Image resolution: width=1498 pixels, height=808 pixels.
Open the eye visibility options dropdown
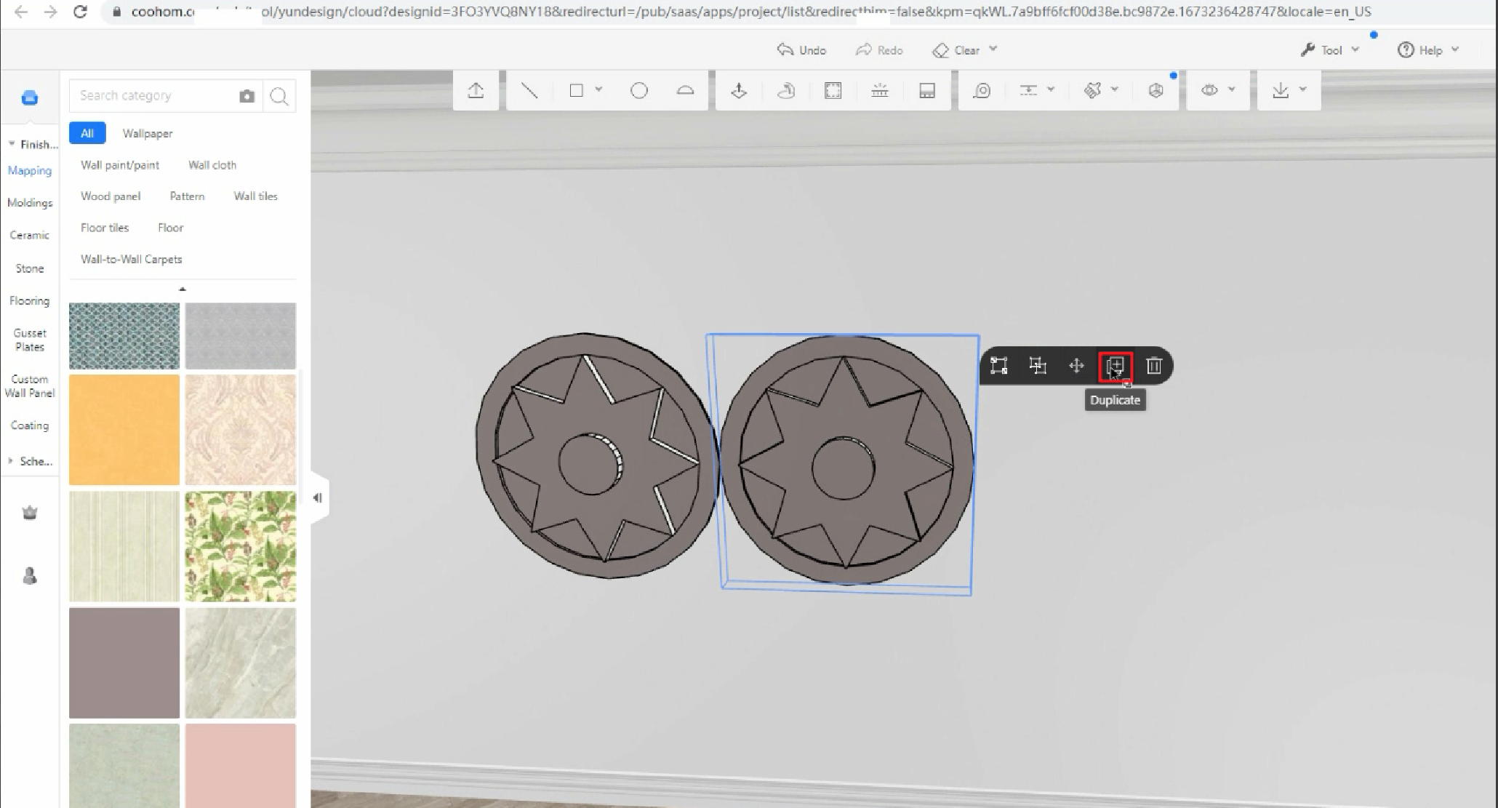click(x=1231, y=89)
